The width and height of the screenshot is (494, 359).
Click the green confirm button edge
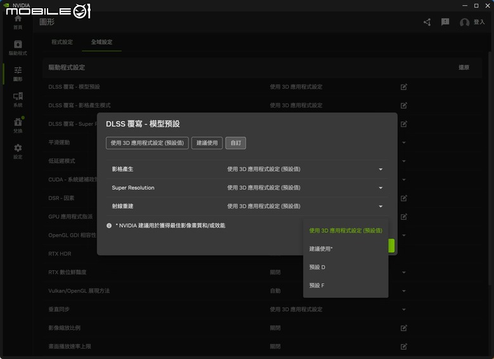coord(391,245)
